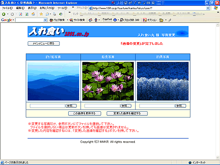Click the page scrollbar down arrow
The width and height of the screenshot is (220, 165).
pos(218,158)
